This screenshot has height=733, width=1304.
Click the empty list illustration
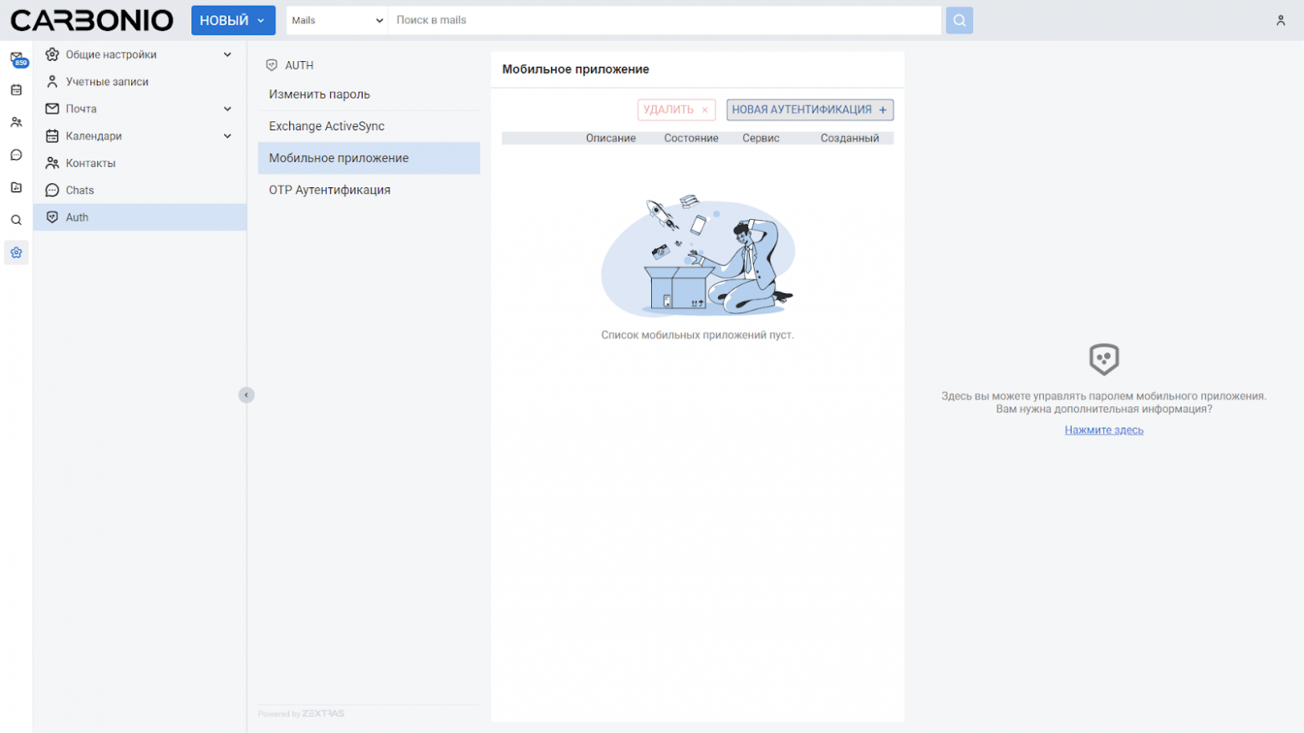(x=698, y=255)
